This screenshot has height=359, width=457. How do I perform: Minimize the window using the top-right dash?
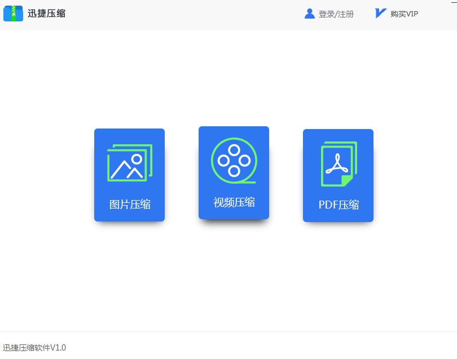(x=454, y=2)
